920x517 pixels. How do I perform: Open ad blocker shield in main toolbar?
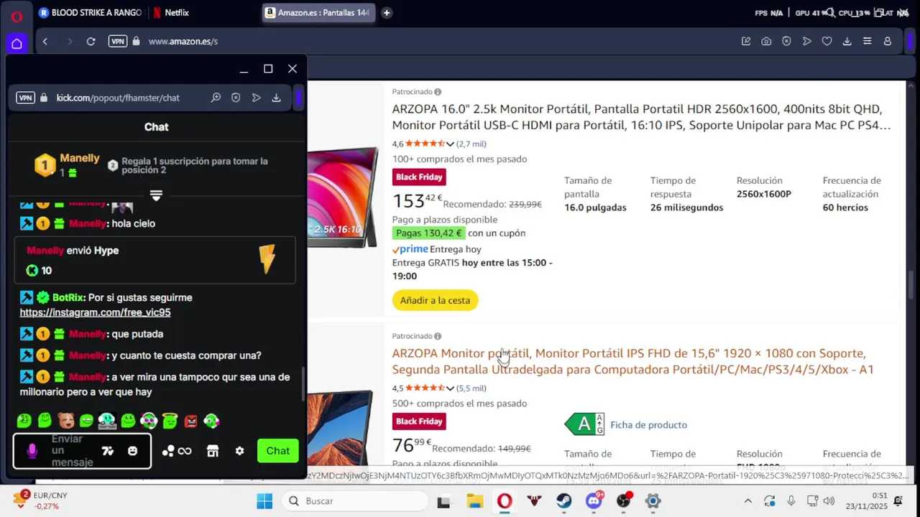786,42
